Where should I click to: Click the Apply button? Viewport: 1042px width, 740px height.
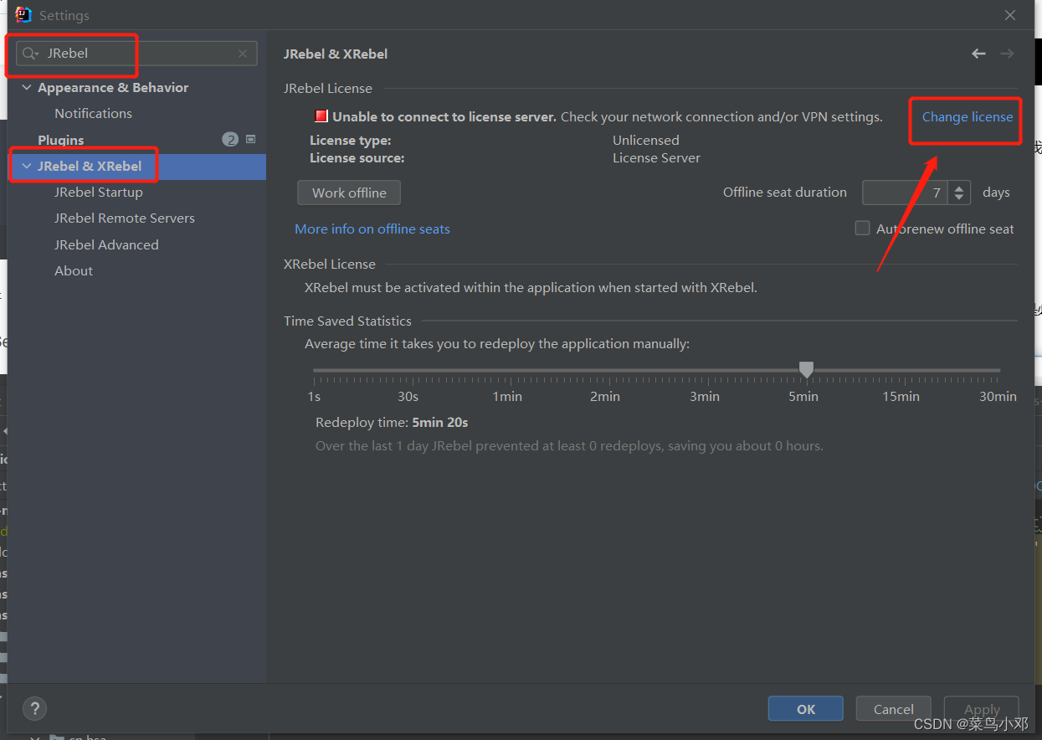tap(982, 709)
